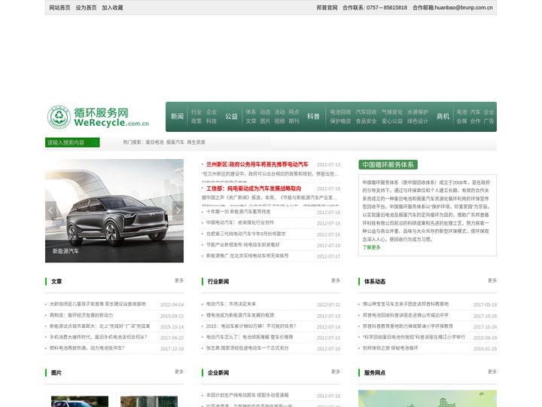This screenshot has width=542, height=407.
Task: Show next slide with right carousel arrow
Action: click(x=178, y=210)
